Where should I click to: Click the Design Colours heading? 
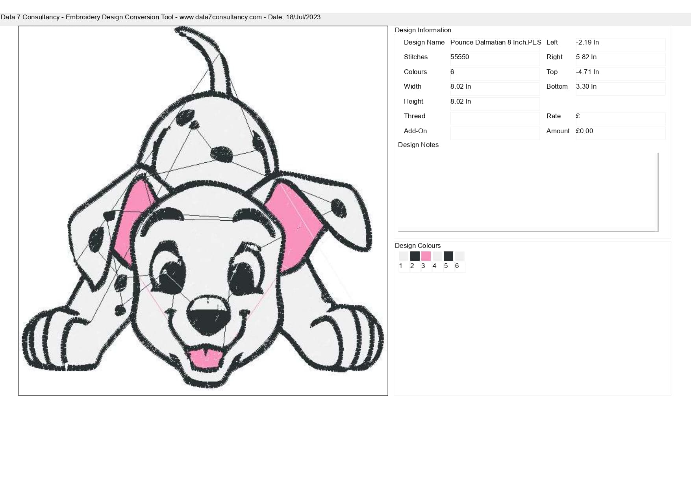click(x=418, y=245)
